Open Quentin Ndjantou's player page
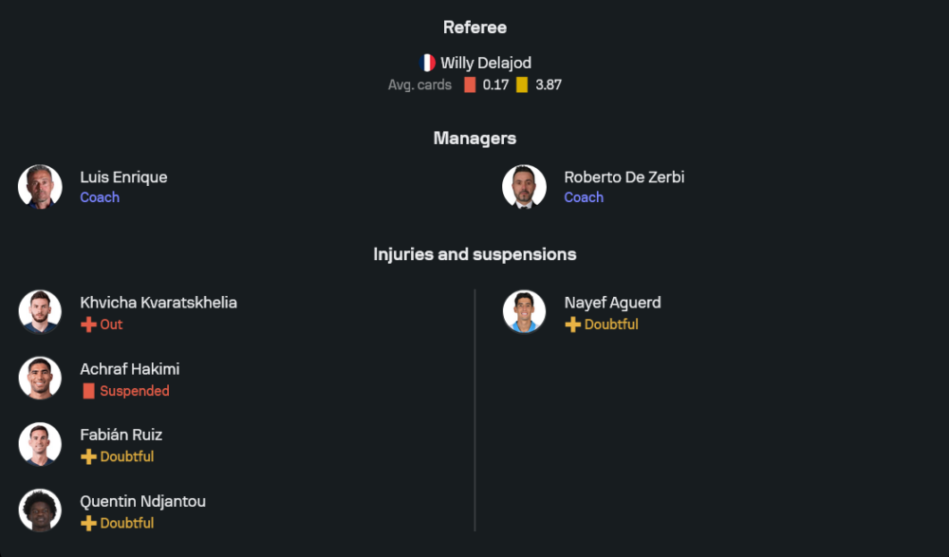949x557 pixels. tap(142, 501)
